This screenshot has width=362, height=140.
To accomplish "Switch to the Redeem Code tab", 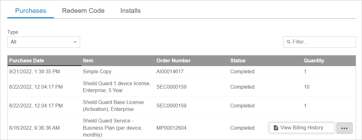I will [x=83, y=11].
